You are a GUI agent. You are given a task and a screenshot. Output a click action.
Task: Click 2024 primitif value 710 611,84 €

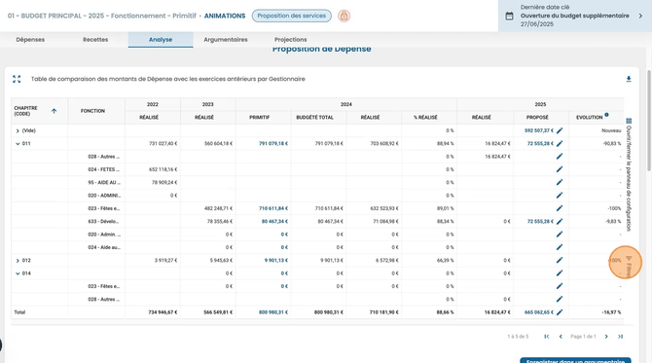[x=273, y=208]
